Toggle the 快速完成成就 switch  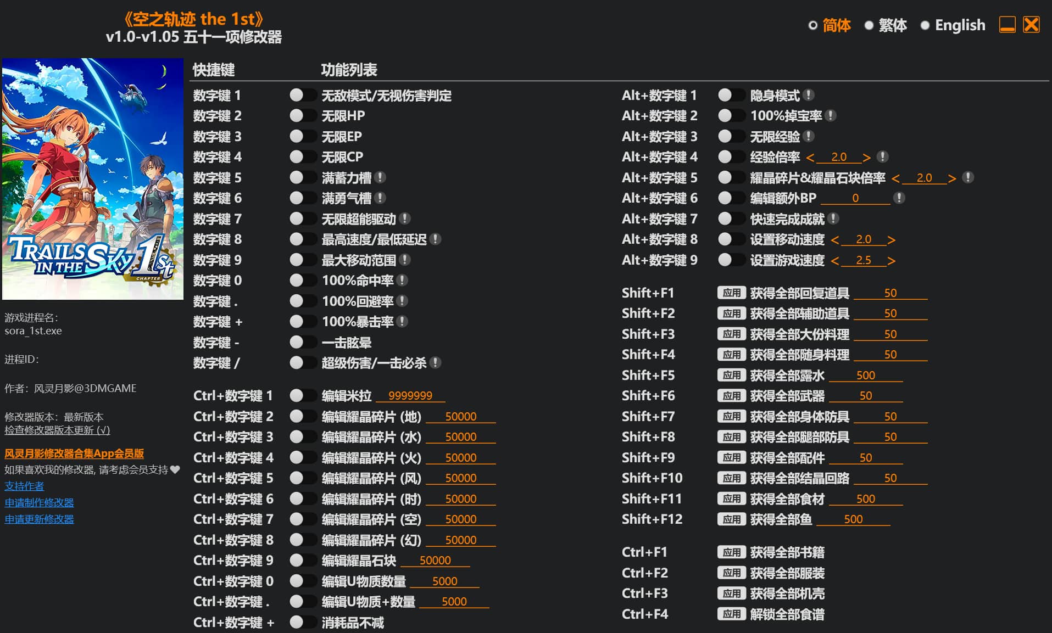tap(731, 219)
